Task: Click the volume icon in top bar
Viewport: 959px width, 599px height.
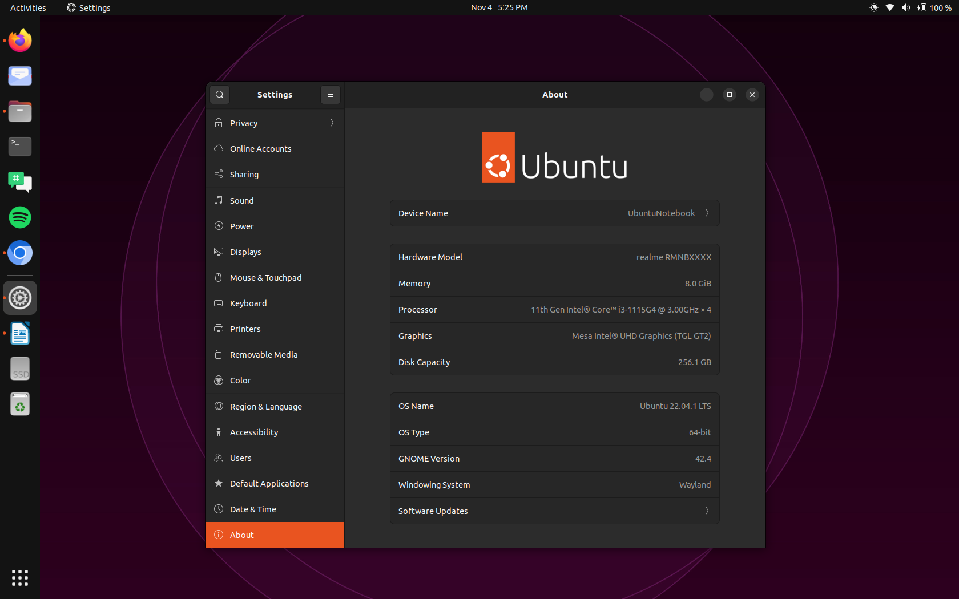Action: (x=905, y=7)
